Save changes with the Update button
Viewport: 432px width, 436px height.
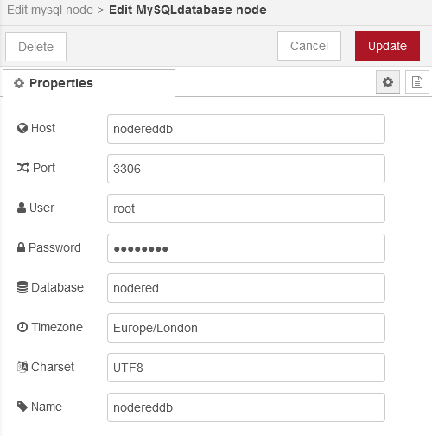387,46
